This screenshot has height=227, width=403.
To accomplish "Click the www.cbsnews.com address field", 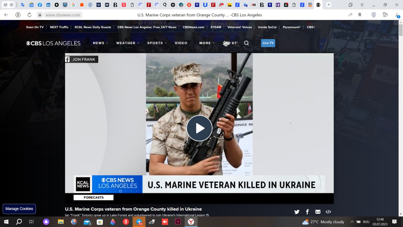I will pos(63,15).
